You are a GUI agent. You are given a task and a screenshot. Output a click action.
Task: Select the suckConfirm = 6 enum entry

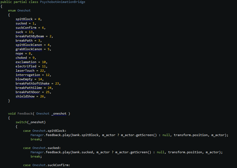pyautogui.click(x=30, y=28)
